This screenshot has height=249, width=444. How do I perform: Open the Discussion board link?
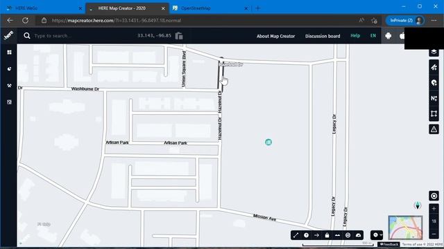point(323,36)
